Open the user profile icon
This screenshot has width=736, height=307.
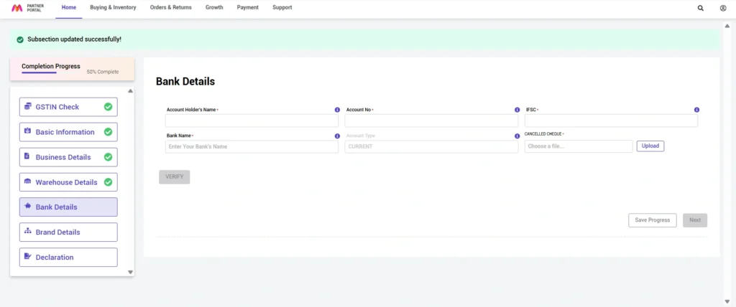click(723, 8)
